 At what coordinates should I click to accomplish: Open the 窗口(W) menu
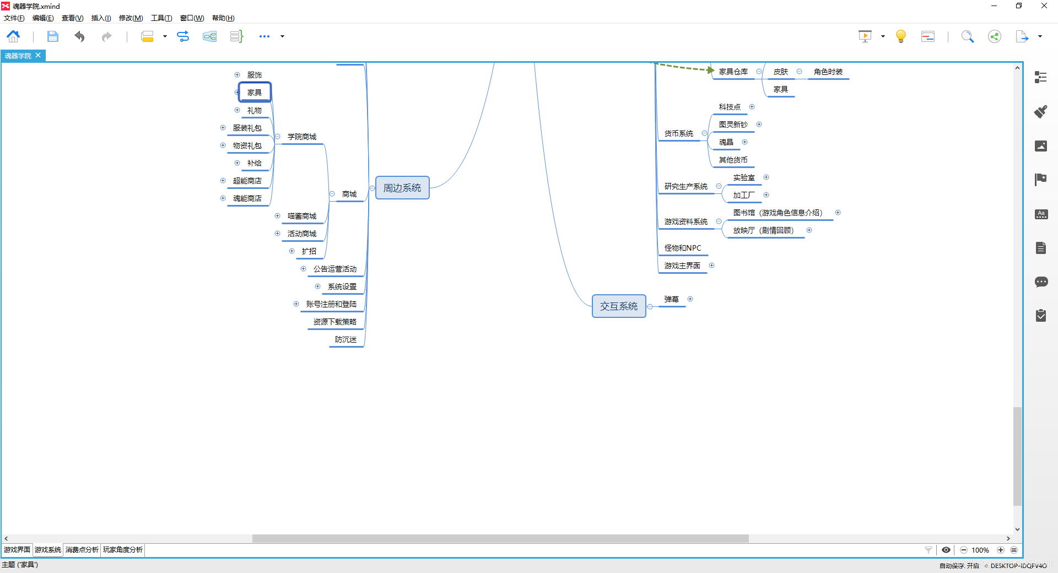click(x=192, y=18)
